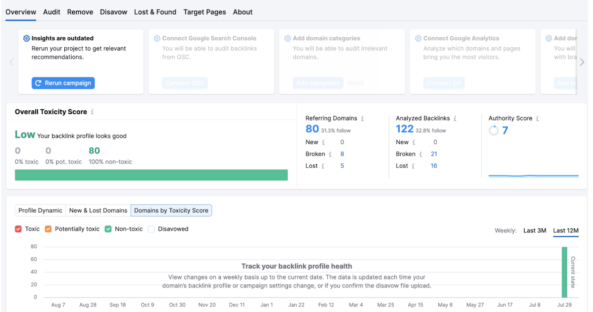Image resolution: width=593 pixels, height=312 pixels.
Task: Click the Authority Score value 7
Action: click(505, 130)
